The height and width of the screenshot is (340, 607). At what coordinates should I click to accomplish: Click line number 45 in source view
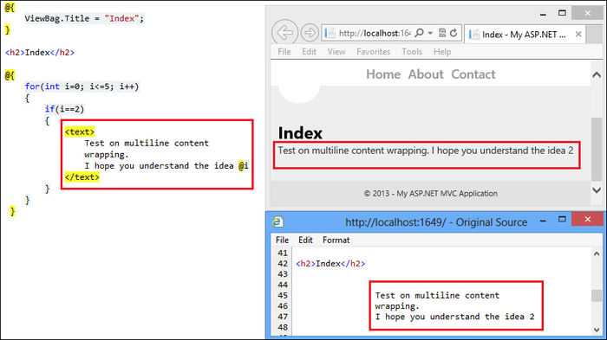coord(283,295)
